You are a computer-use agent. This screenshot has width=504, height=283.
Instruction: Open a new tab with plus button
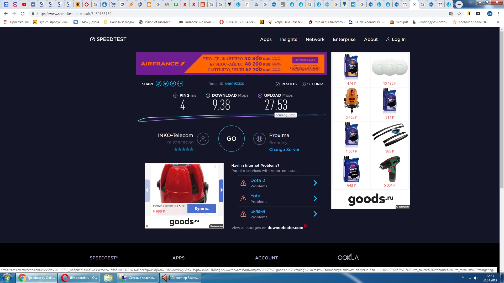coord(459,4)
